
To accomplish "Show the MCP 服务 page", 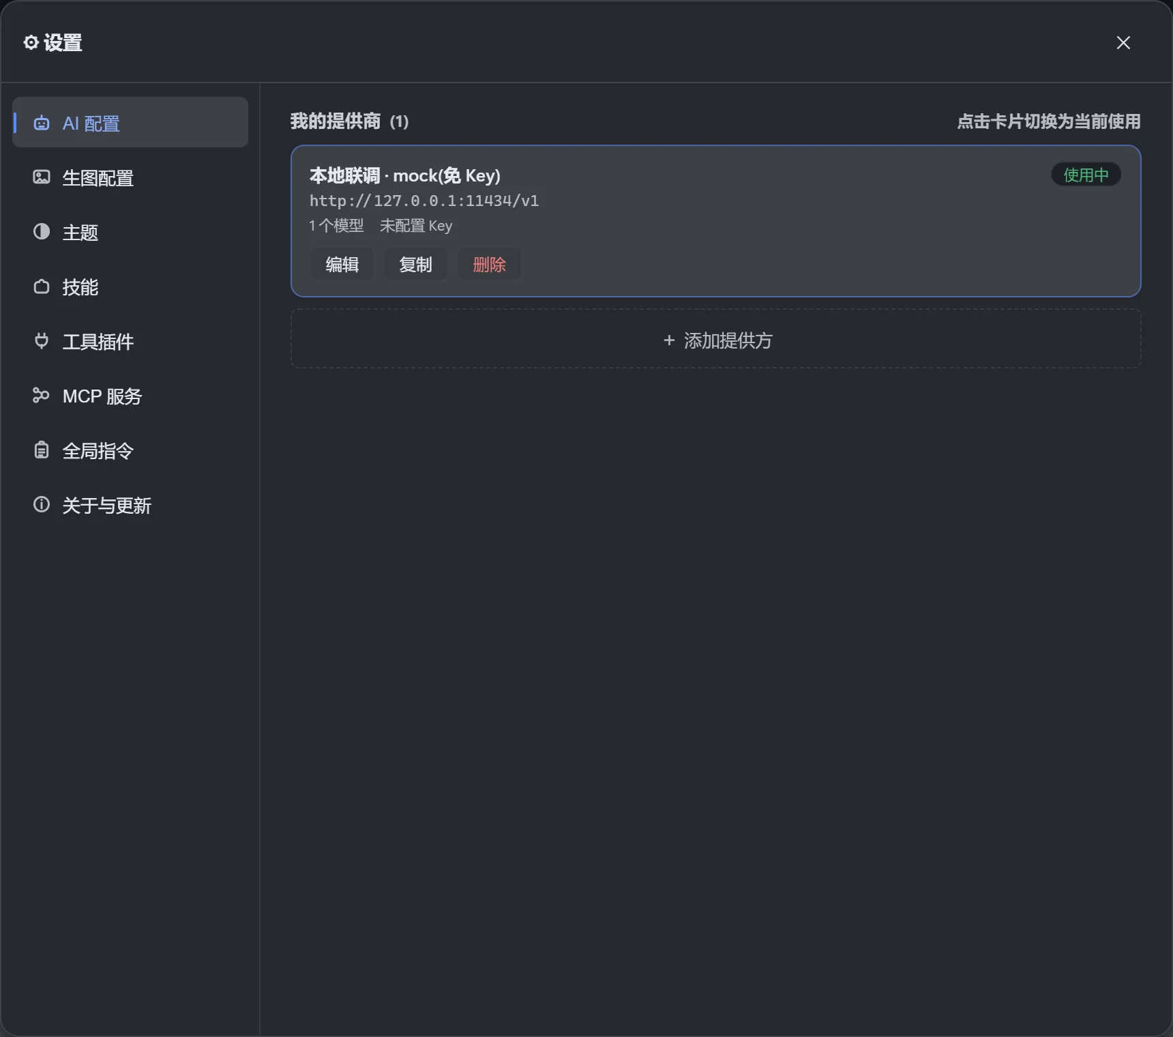I will [130, 396].
